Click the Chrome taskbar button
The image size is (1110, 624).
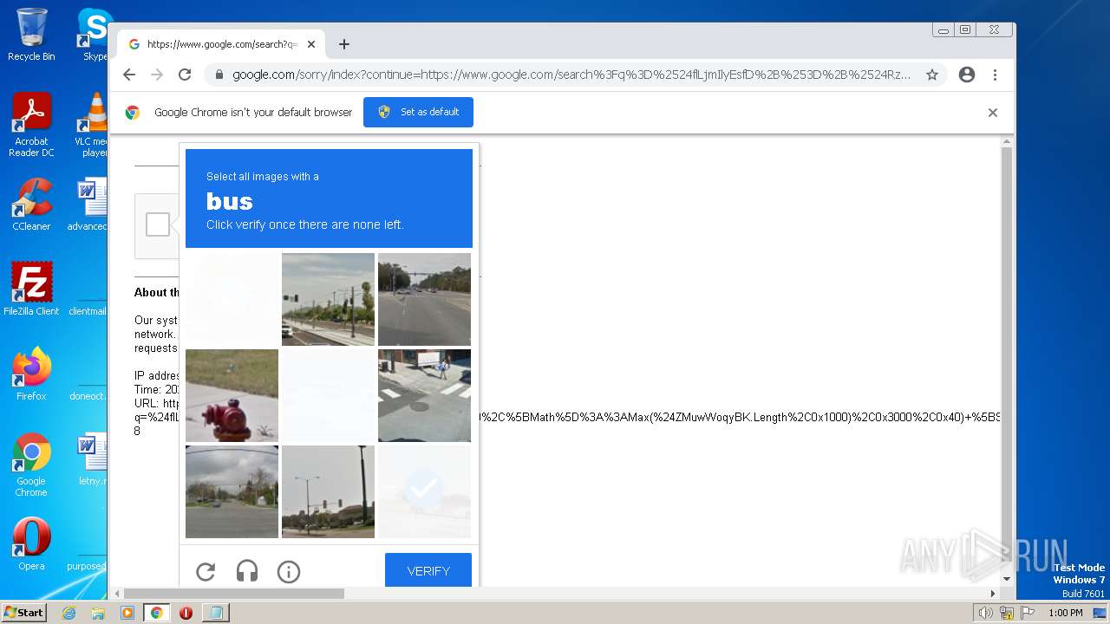click(156, 613)
